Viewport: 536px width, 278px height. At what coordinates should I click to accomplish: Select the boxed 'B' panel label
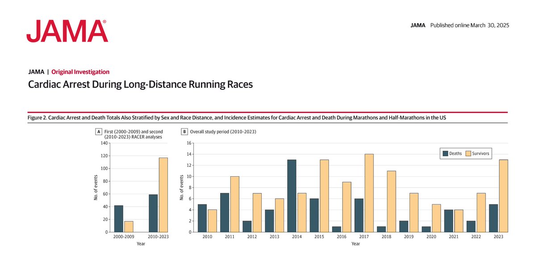tap(184, 131)
